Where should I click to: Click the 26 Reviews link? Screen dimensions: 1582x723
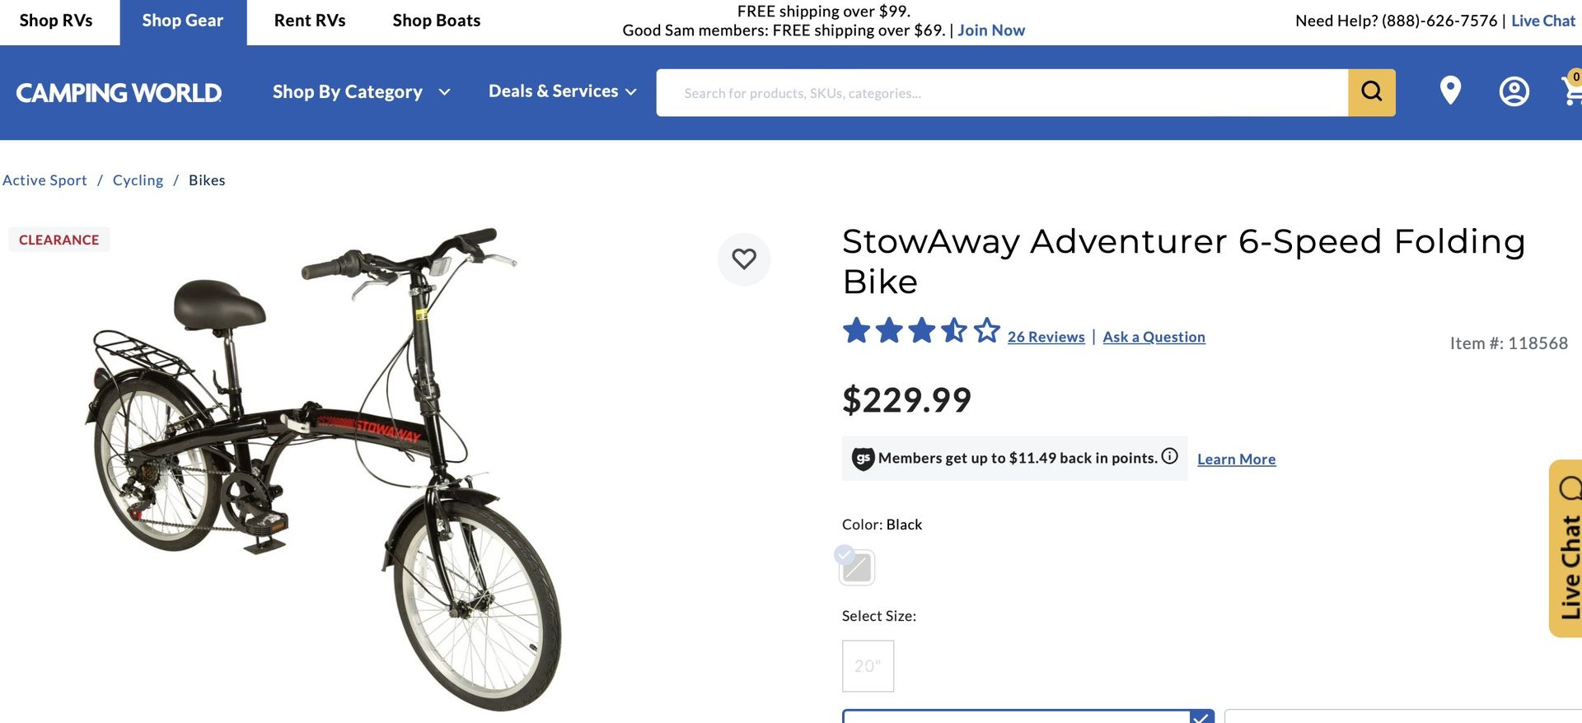[1046, 337]
